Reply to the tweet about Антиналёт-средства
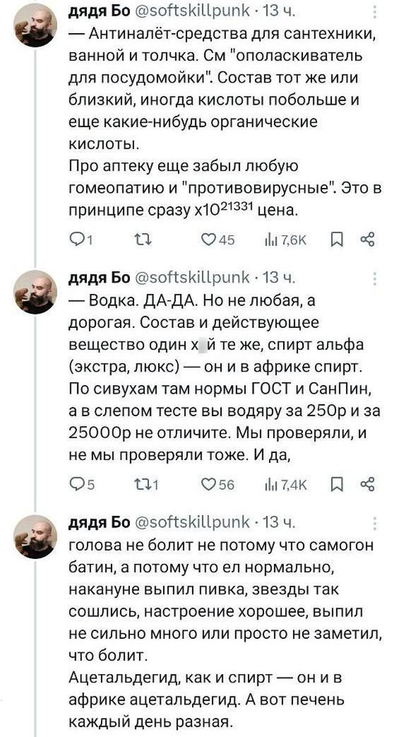Image resolution: width=394 pixels, height=737 pixels. click(77, 240)
